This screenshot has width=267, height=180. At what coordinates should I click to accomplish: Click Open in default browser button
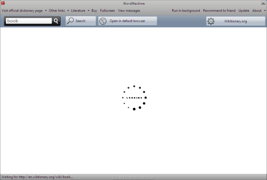point(128,21)
